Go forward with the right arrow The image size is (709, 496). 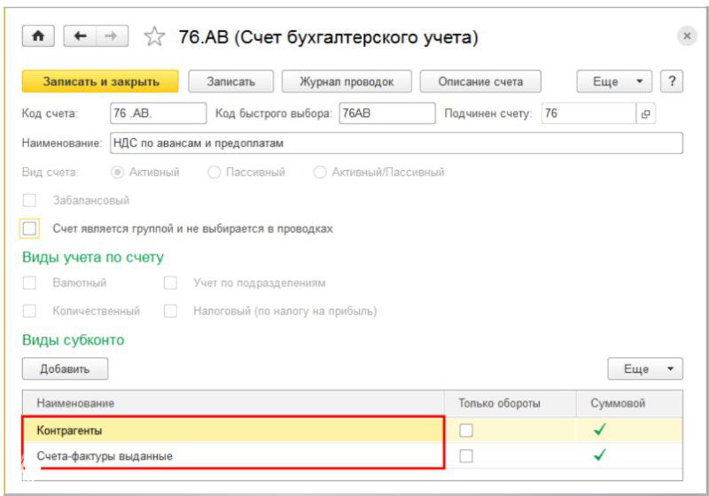[x=111, y=36]
